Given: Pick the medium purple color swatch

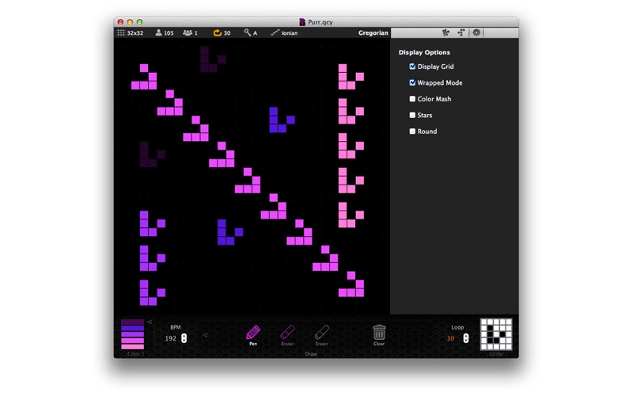Looking at the screenshot, I should tap(132, 334).
